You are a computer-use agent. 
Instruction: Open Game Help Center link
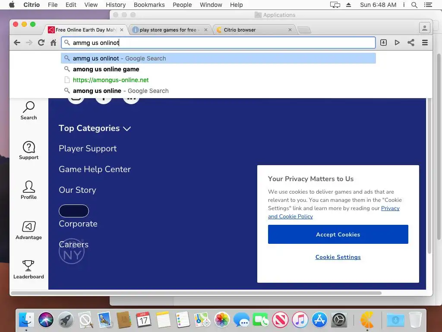[x=95, y=169]
